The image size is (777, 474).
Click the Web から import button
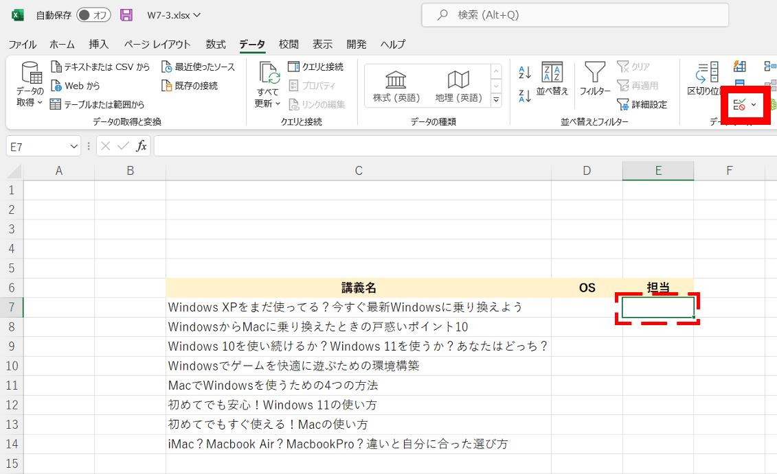coord(76,86)
